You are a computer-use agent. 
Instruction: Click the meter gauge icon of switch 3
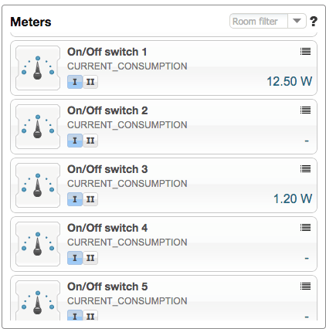tap(38, 185)
